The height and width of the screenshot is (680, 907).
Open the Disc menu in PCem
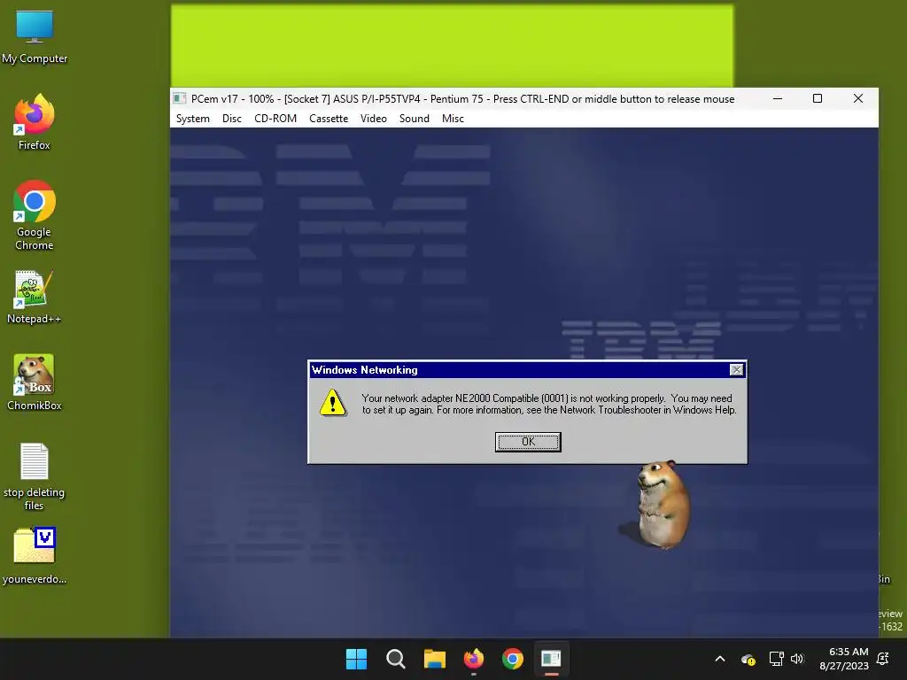(231, 119)
